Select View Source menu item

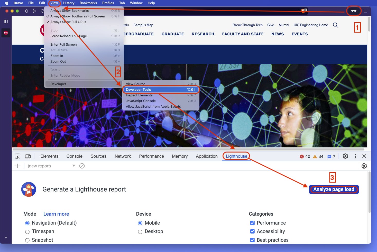[x=161, y=84]
